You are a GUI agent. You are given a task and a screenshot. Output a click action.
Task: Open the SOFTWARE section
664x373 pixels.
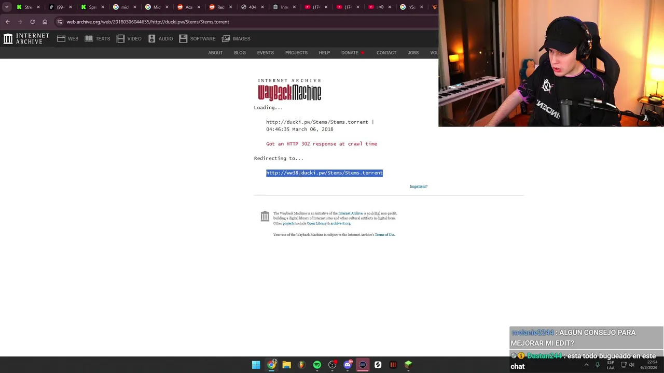197,39
